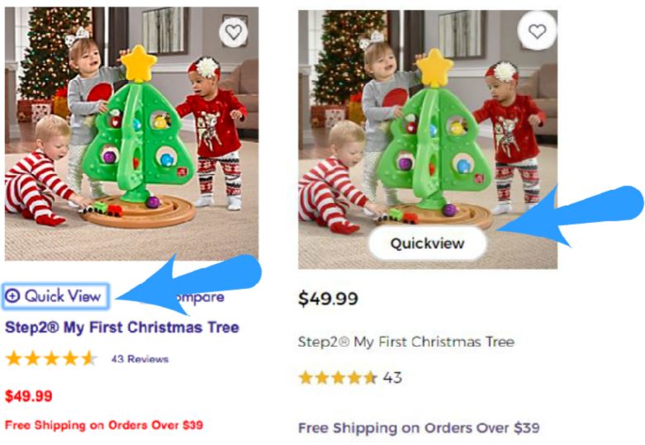The image size is (645, 445).
Task: Open the white pill Quickview button over the photo
Action: point(428,243)
